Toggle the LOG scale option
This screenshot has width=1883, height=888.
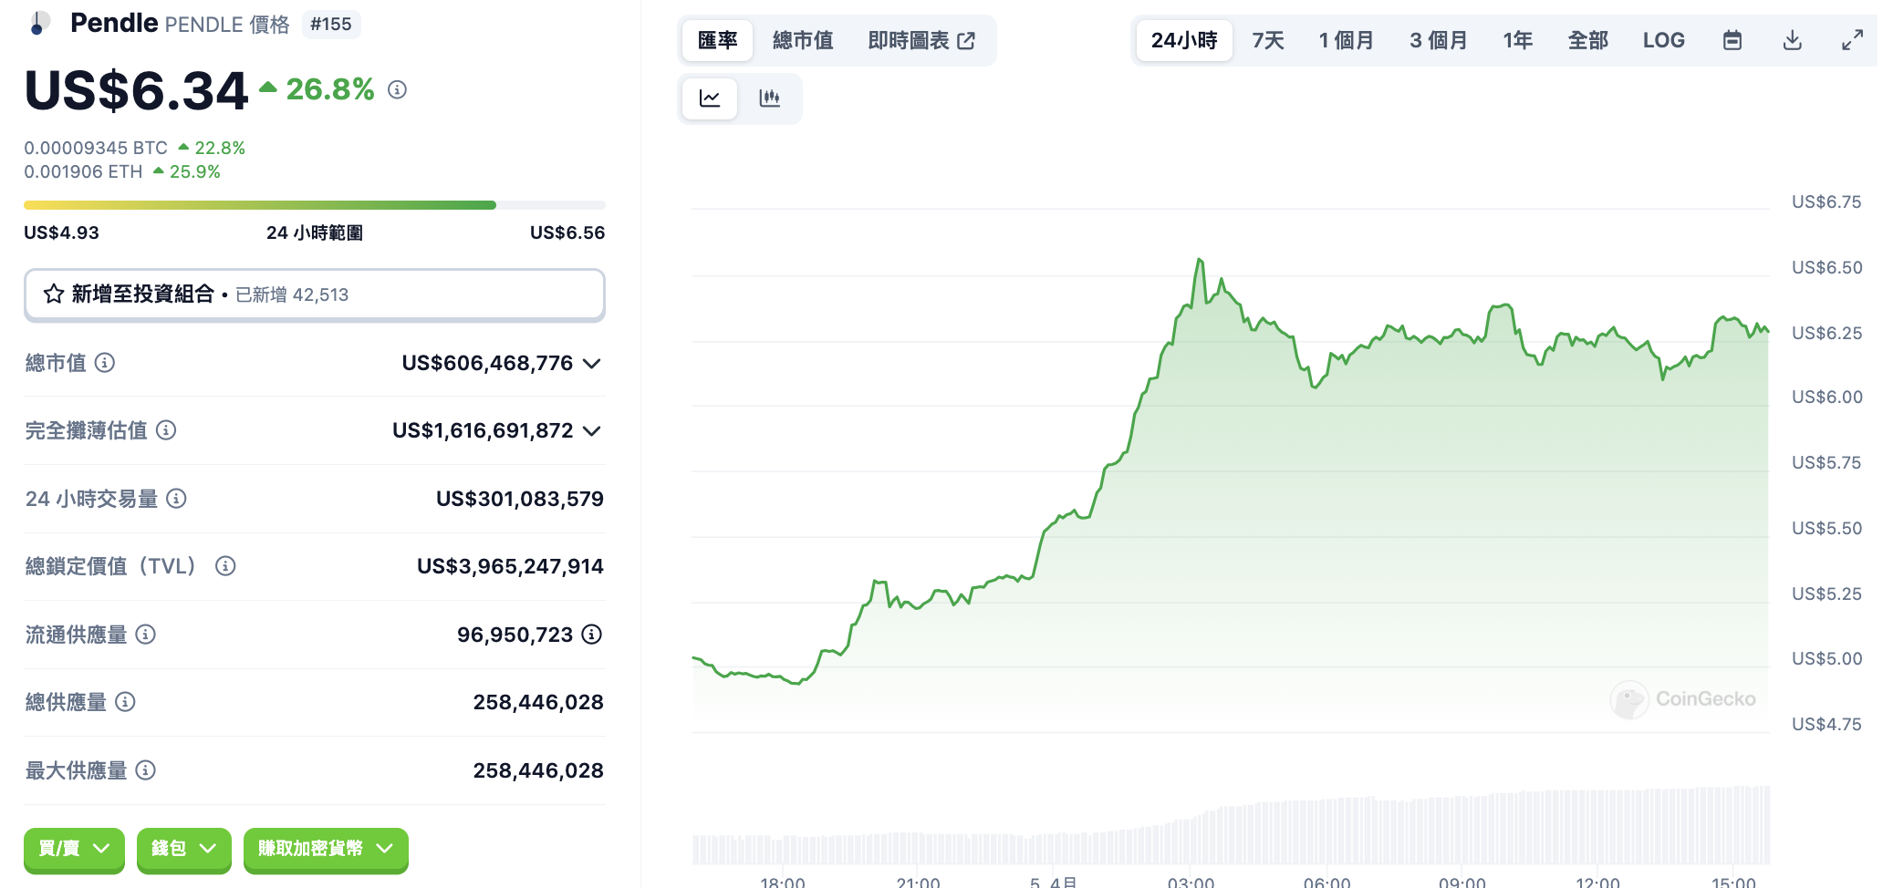(1663, 40)
